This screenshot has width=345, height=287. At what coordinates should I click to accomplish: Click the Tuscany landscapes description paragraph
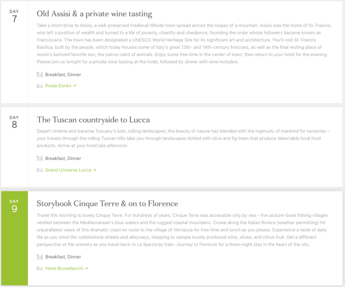[184, 138]
